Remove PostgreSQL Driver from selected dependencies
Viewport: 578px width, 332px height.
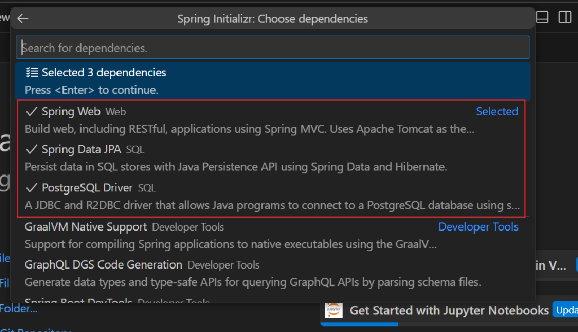coord(90,187)
